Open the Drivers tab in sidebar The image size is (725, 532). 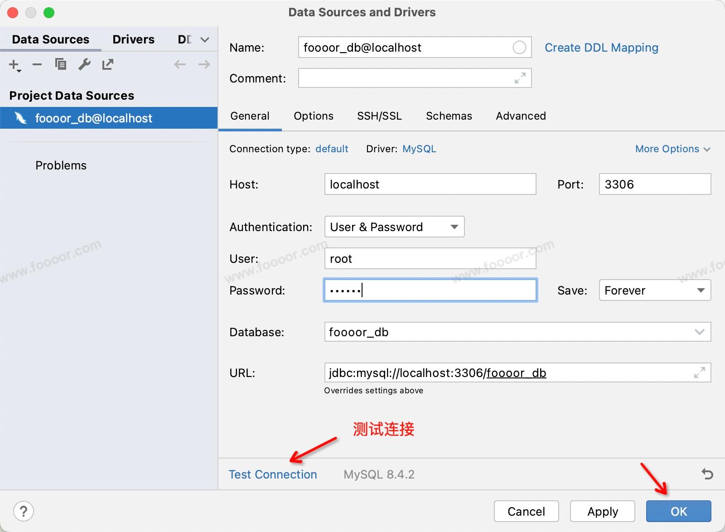click(133, 39)
